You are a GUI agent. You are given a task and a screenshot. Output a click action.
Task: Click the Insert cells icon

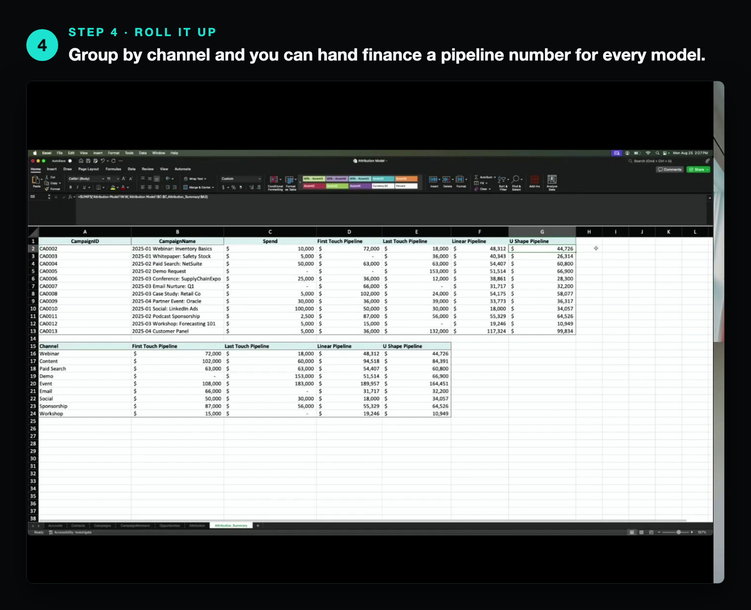pos(433,179)
